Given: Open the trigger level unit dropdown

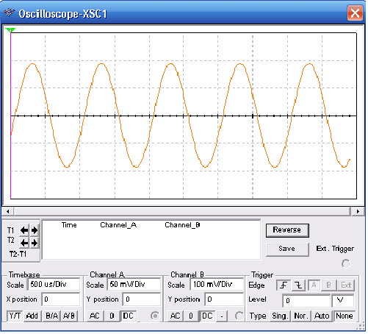Looking at the screenshot, I should pyautogui.click(x=343, y=301).
